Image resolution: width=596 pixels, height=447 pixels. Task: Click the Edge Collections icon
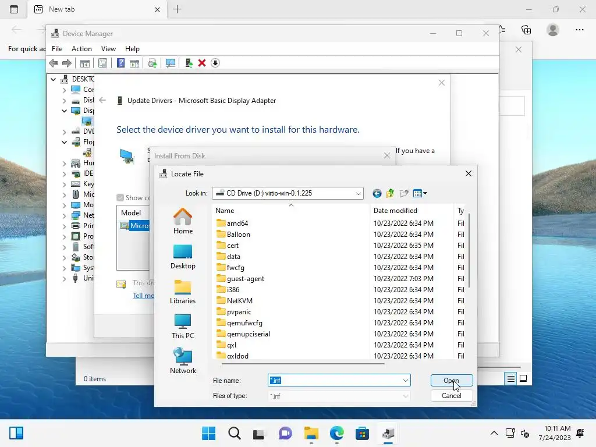(526, 30)
